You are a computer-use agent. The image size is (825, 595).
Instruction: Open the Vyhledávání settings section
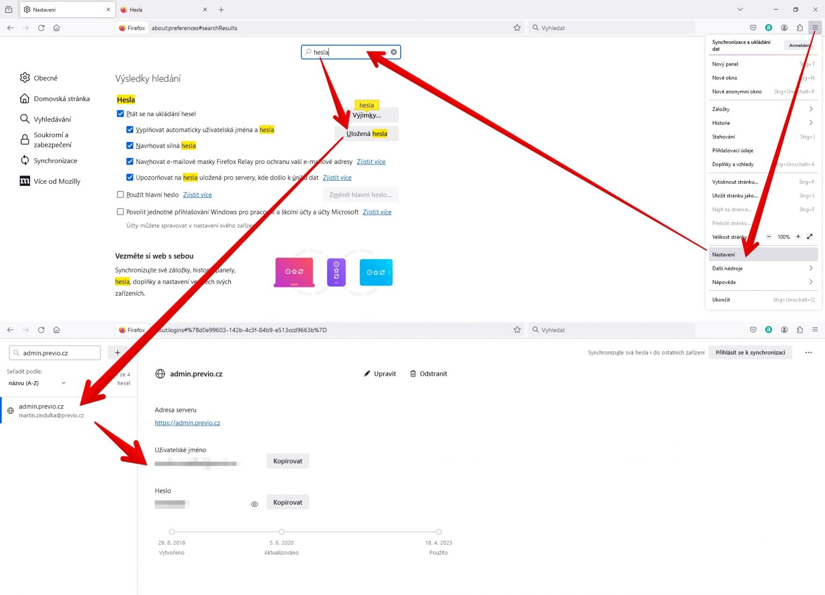[53, 119]
